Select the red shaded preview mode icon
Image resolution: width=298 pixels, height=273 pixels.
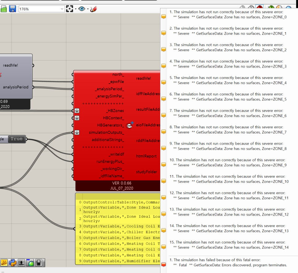[x=260, y=7]
